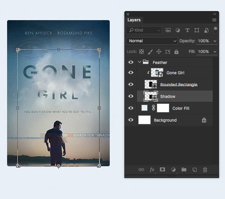
Task: Click Background layer thumbnail
Action: pyautogui.click(x=144, y=120)
